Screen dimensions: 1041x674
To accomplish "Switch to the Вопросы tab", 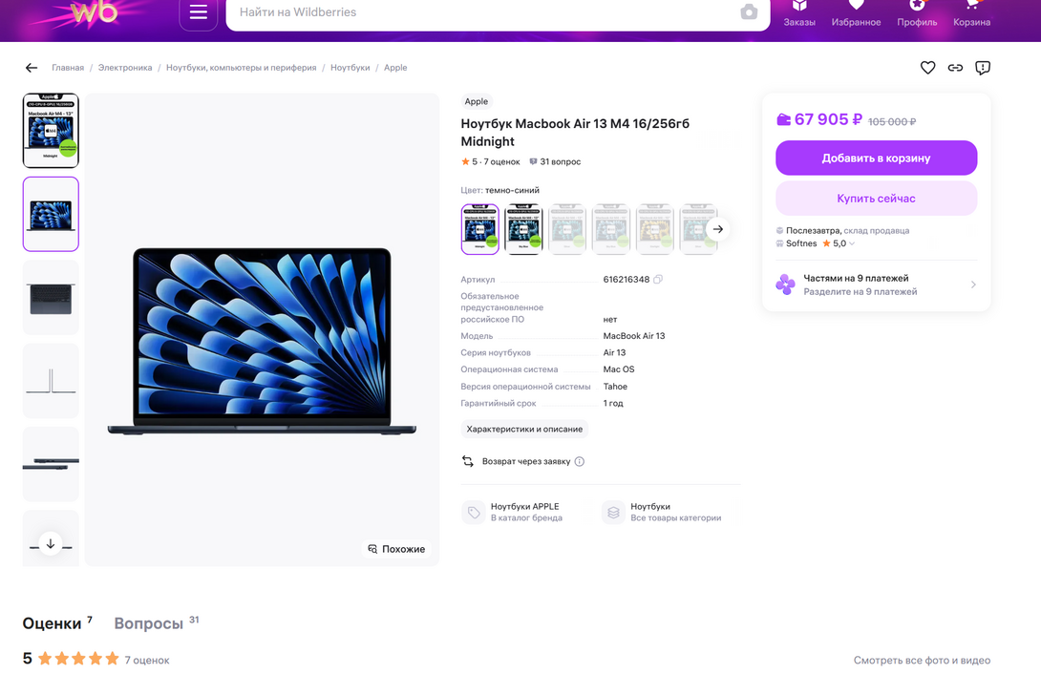I will click(x=148, y=623).
